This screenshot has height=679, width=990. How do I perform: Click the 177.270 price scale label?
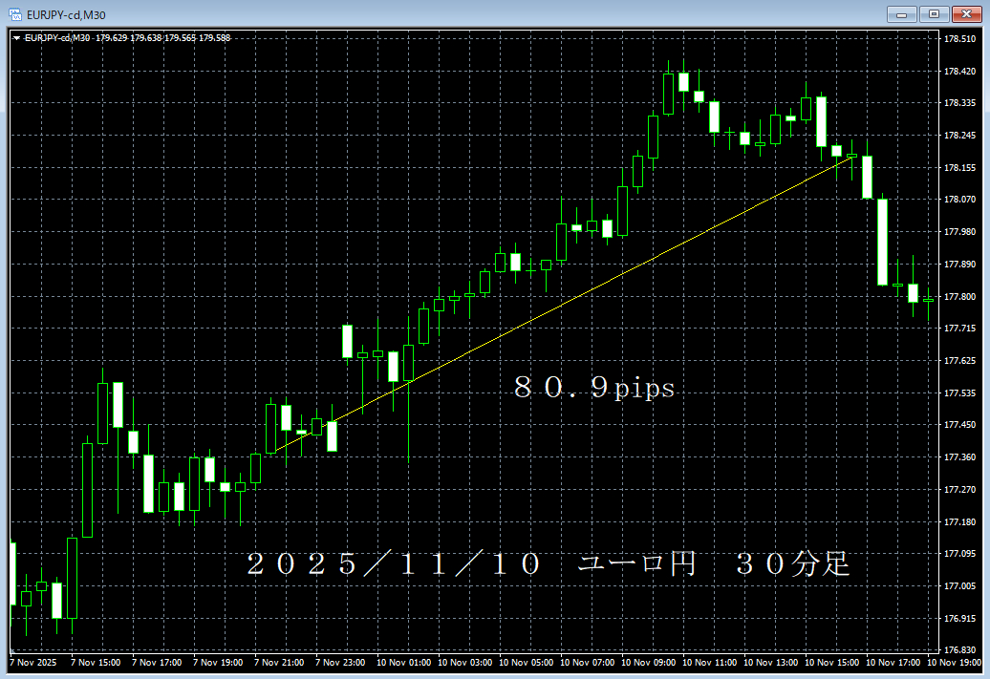point(959,490)
